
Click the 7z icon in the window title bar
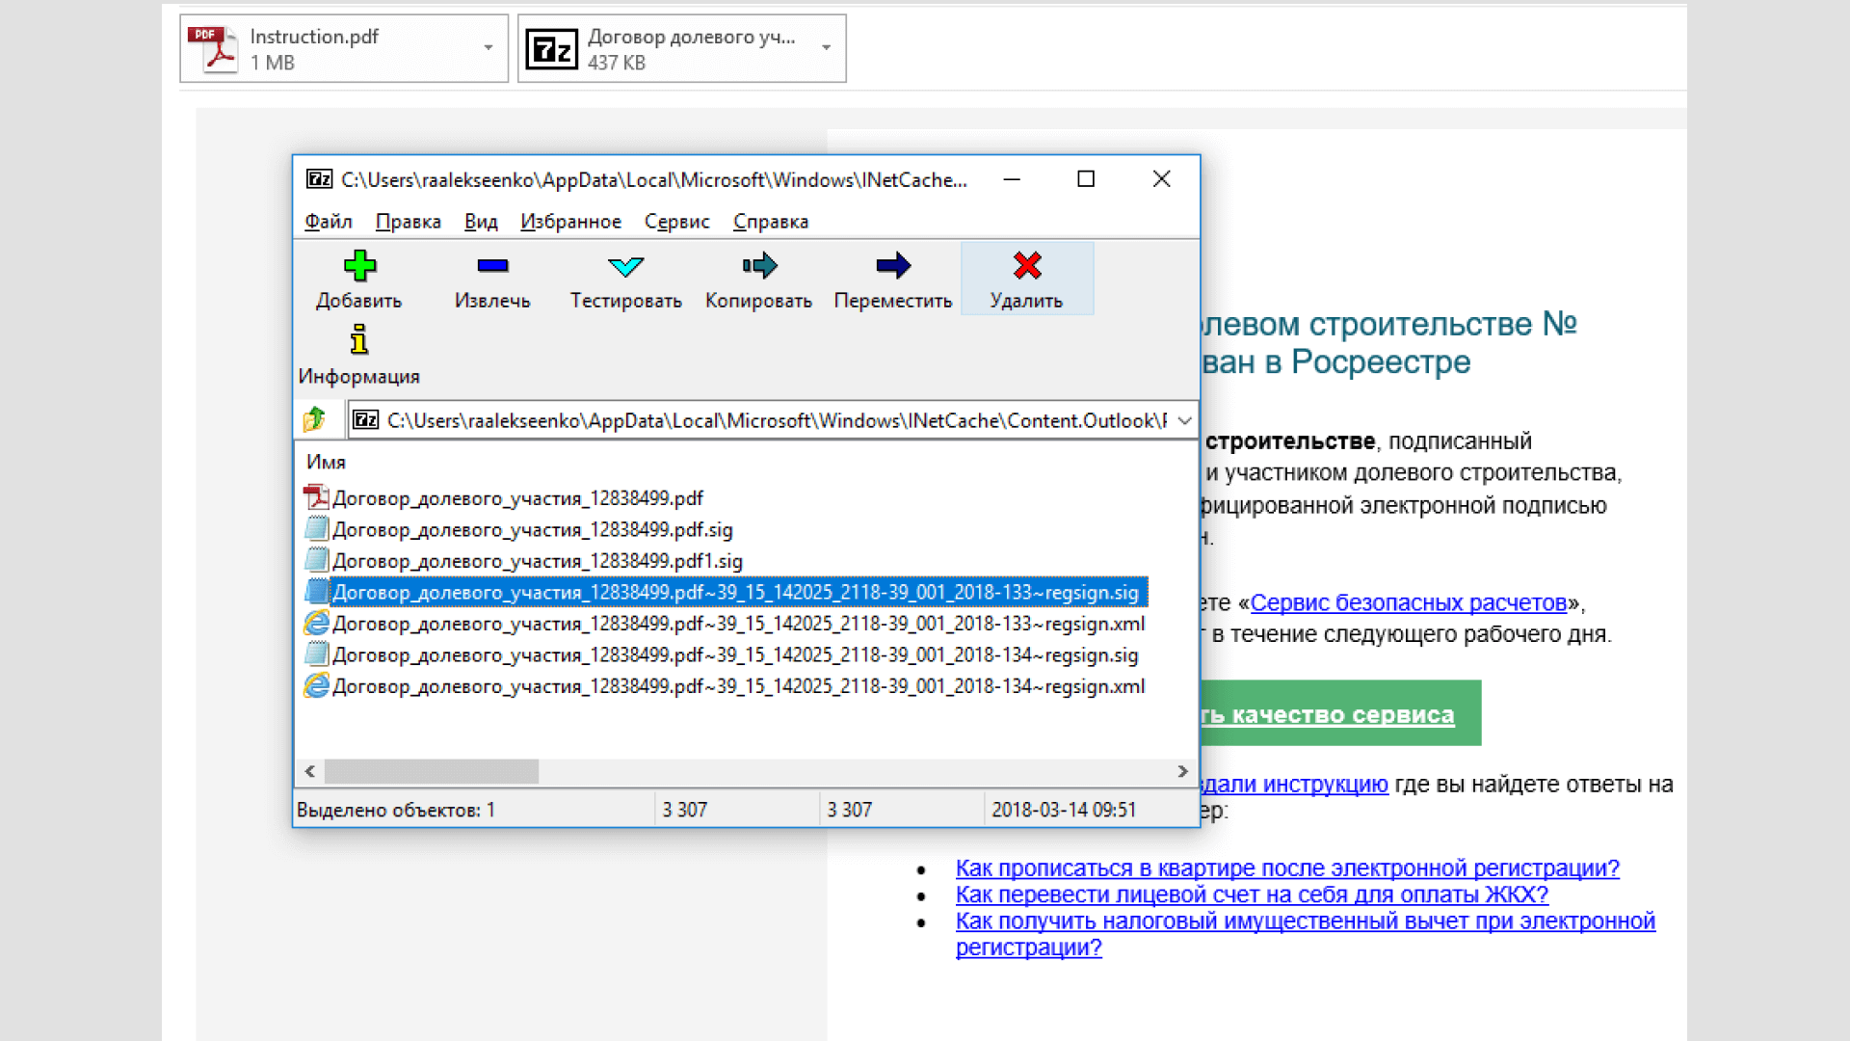[319, 179]
